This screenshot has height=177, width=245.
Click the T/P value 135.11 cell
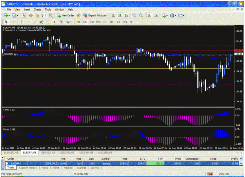pyautogui.click(x=155, y=163)
